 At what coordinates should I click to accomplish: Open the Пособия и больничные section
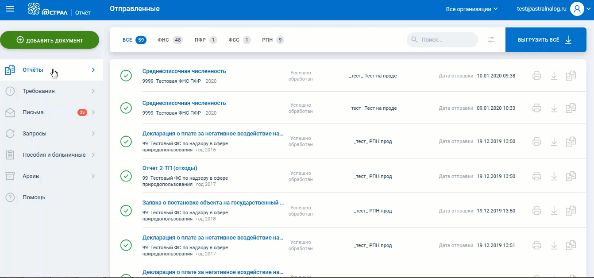coord(51,155)
